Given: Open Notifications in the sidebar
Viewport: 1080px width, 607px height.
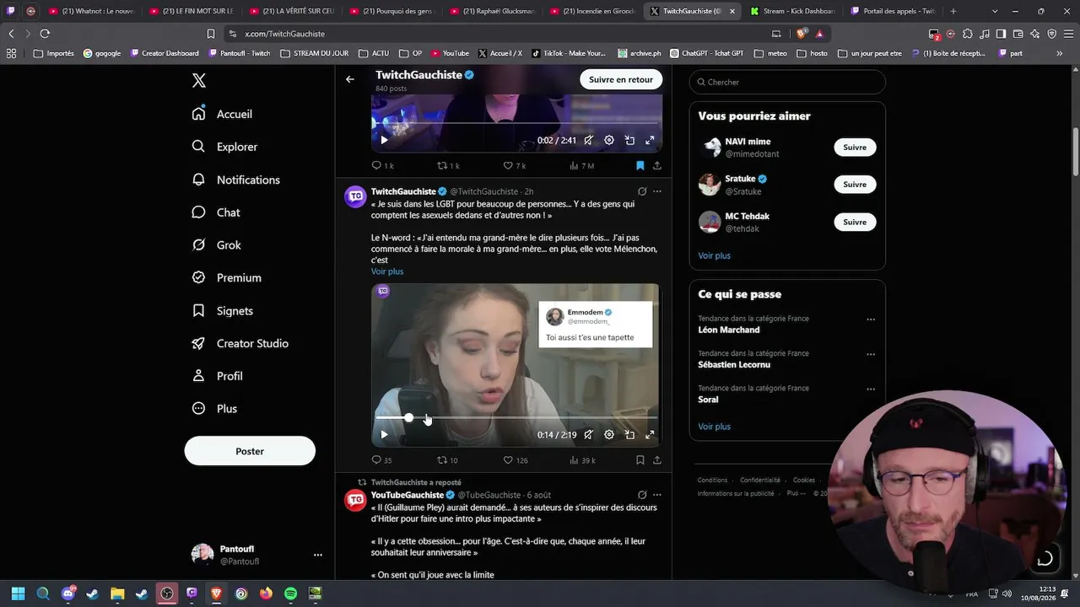Looking at the screenshot, I should (236, 180).
